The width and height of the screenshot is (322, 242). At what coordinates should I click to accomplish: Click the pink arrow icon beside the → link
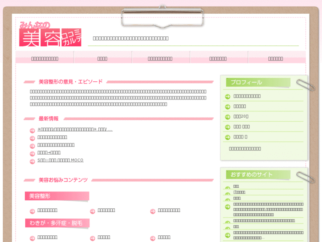pyautogui.click(x=32, y=154)
